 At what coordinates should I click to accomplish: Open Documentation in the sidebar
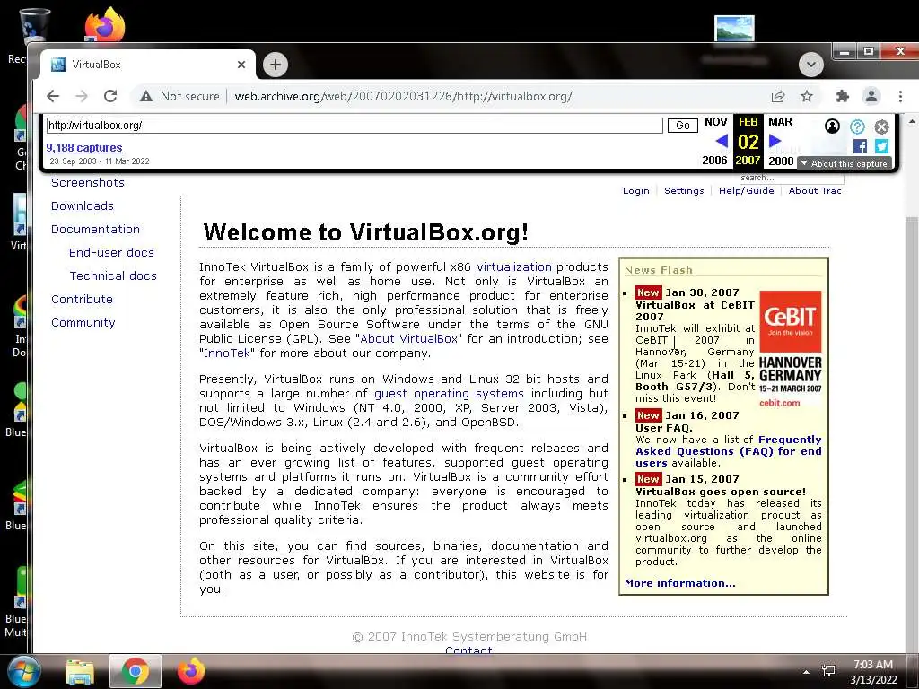[x=95, y=229]
